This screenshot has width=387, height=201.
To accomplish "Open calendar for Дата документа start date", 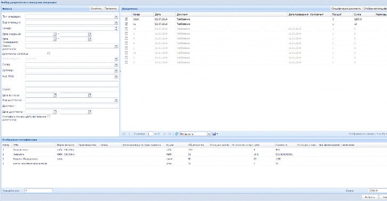I will coord(55,112).
